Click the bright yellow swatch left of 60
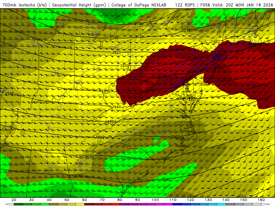275x206 pixels. click(x=80, y=204)
